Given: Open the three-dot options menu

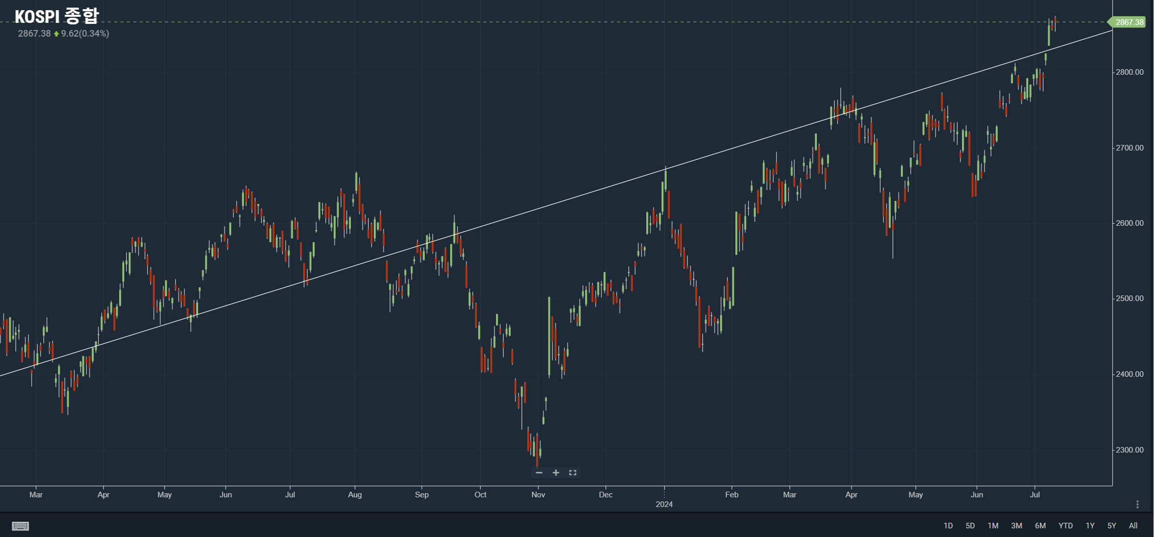Looking at the screenshot, I should (1137, 504).
